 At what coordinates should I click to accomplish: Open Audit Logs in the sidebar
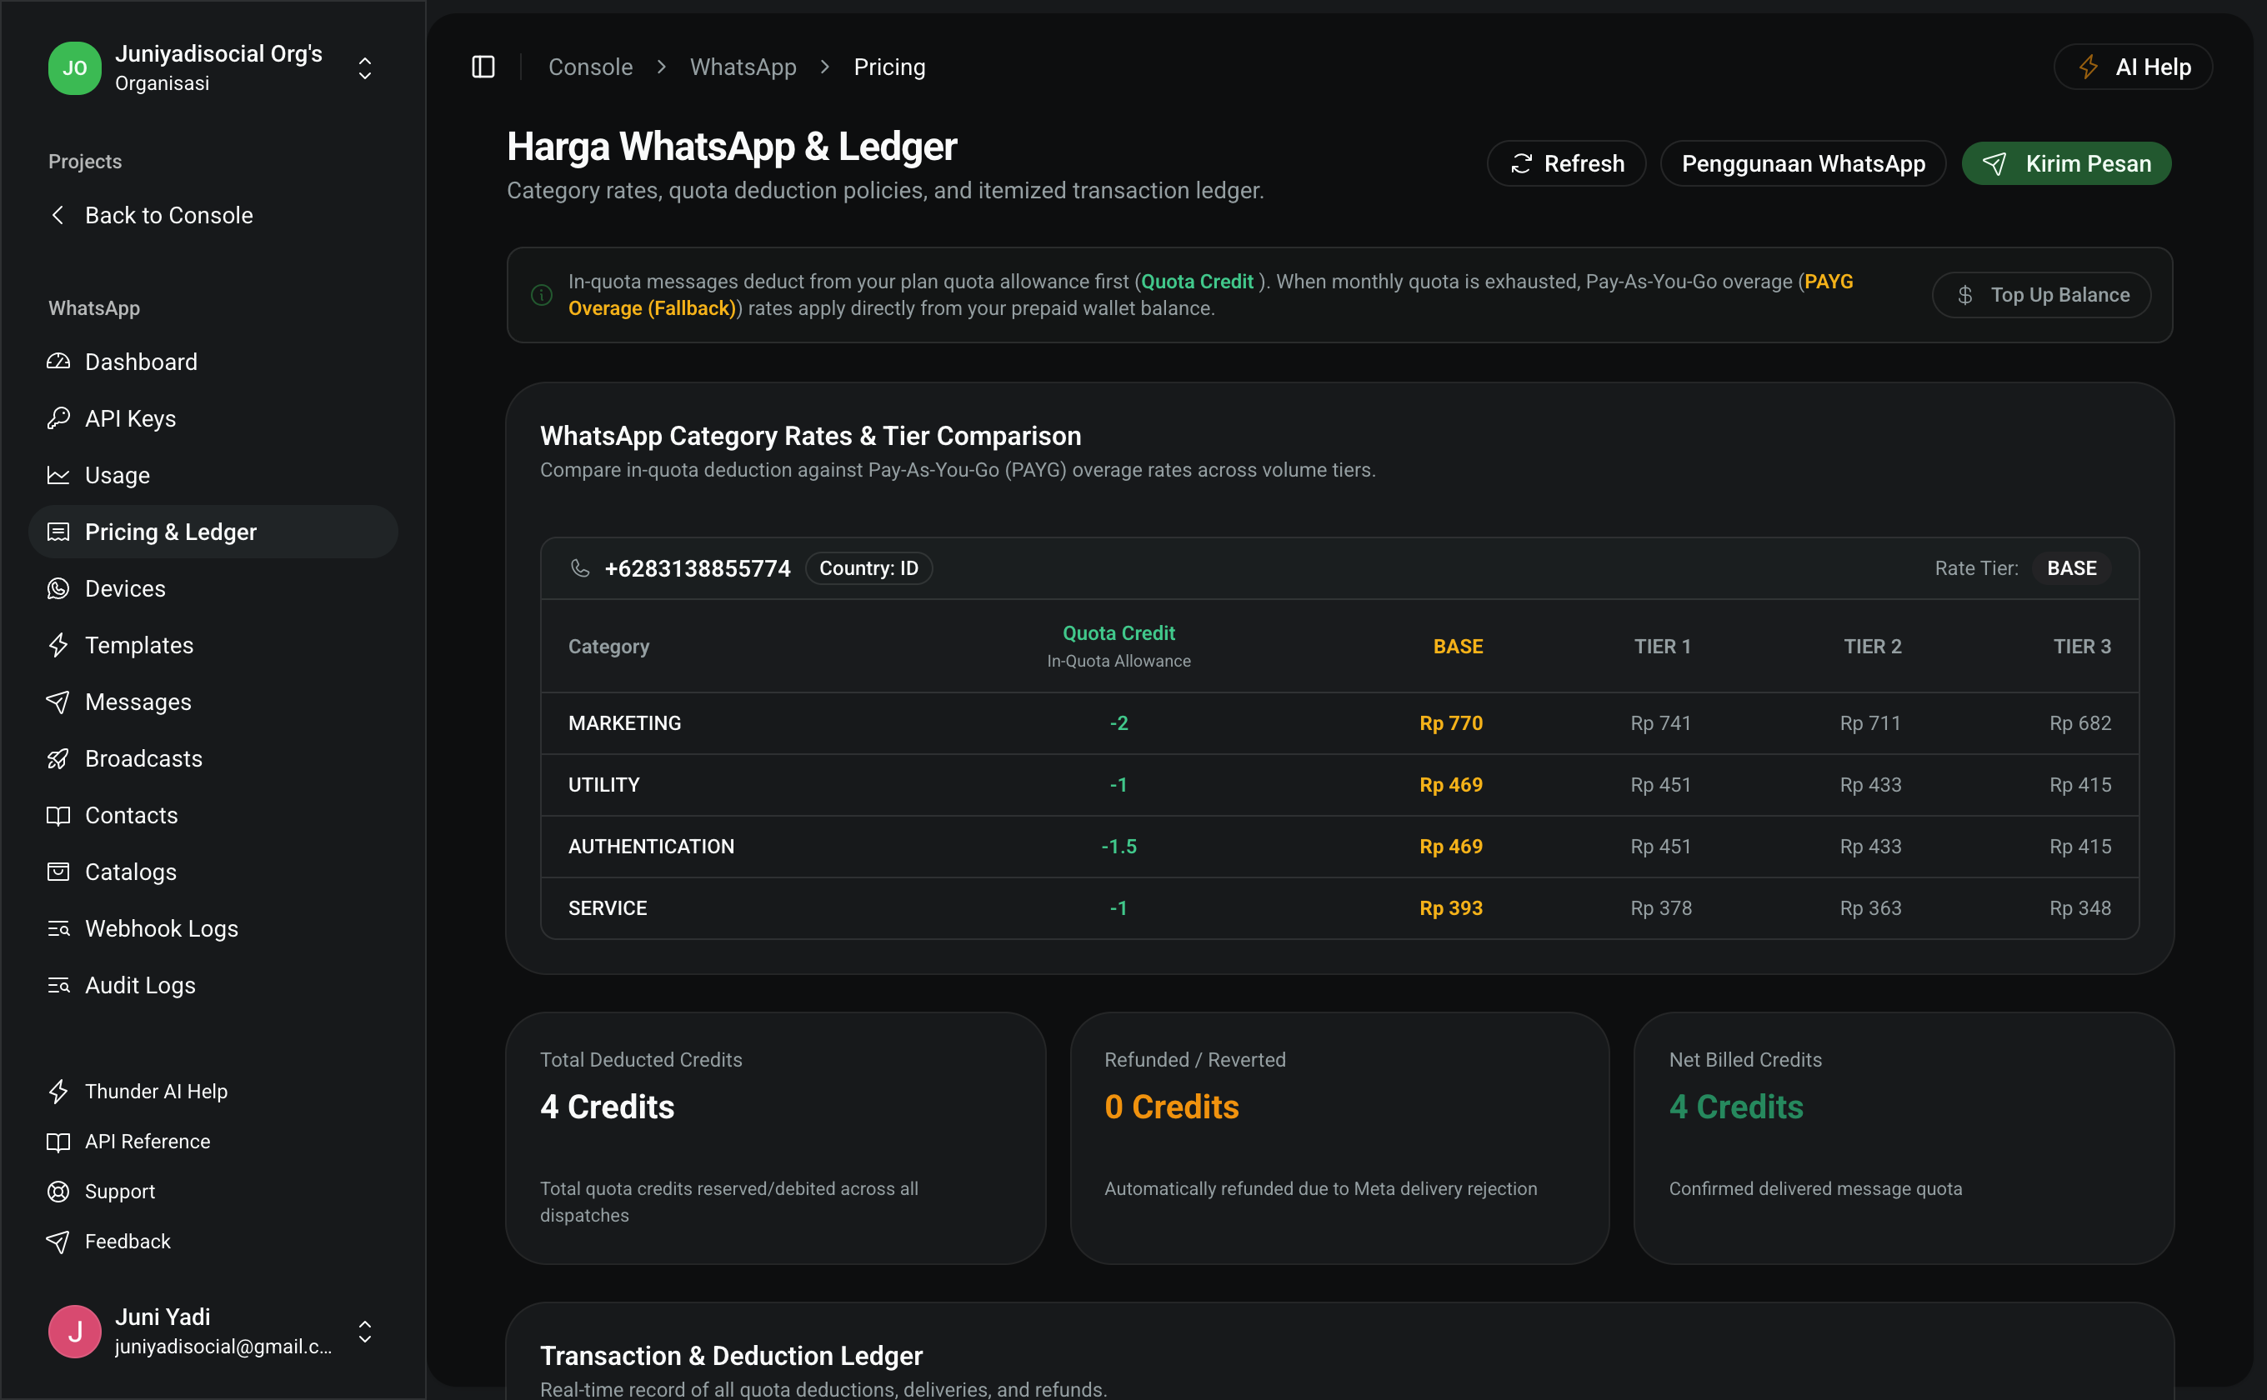pos(213,985)
